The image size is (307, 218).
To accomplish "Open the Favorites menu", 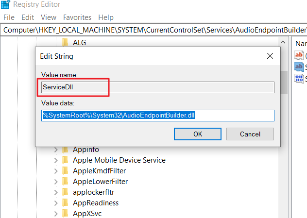I will (77, 17).
